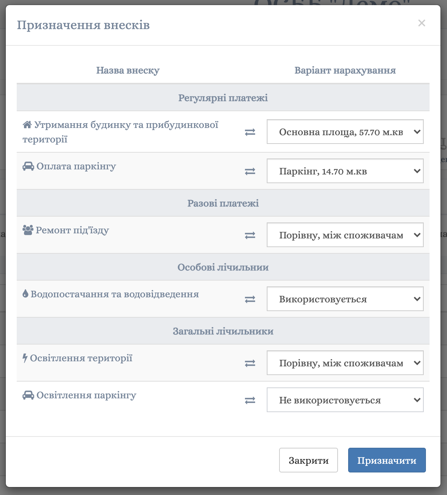Image resolution: width=447 pixels, height=495 pixels.
Task: Click the Регулярні платежі section header
Action: (223, 98)
